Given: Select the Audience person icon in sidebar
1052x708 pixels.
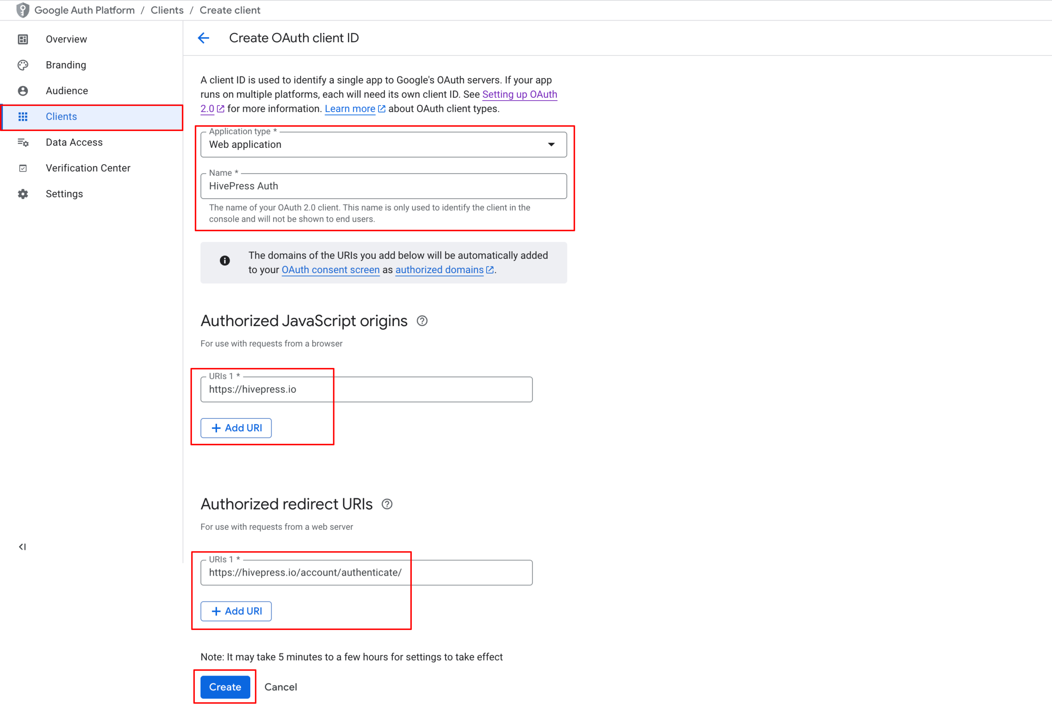Looking at the screenshot, I should pyautogui.click(x=23, y=90).
